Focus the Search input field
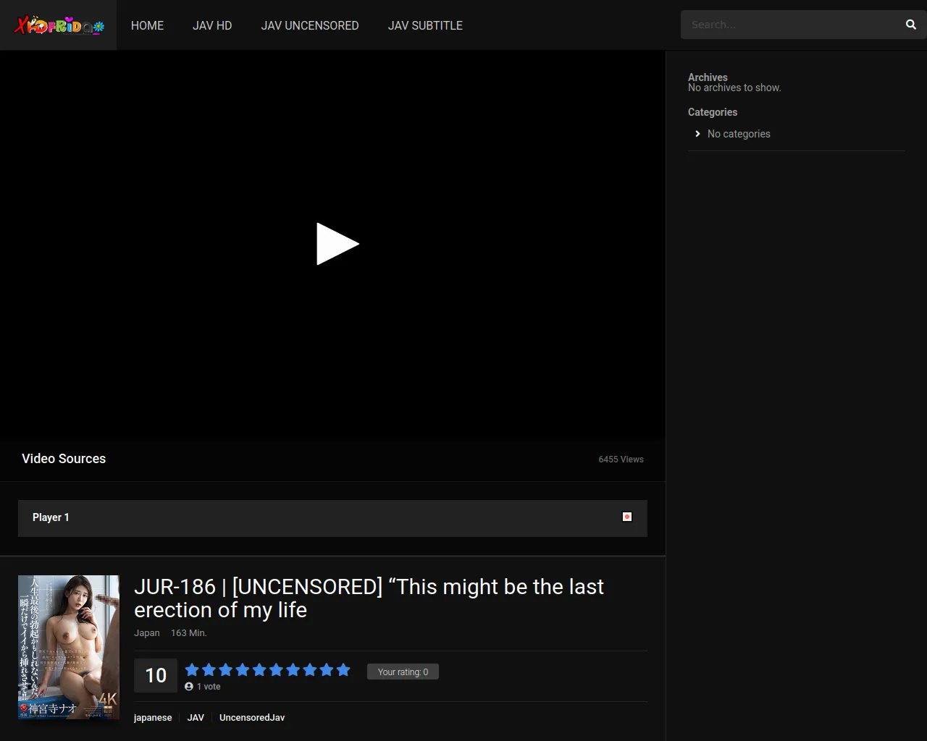 pyautogui.click(x=789, y=25)
